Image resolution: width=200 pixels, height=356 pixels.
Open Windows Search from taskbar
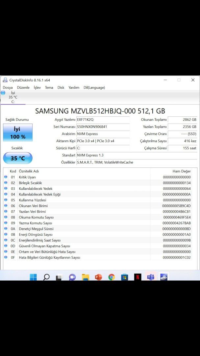tap(46, 277)
